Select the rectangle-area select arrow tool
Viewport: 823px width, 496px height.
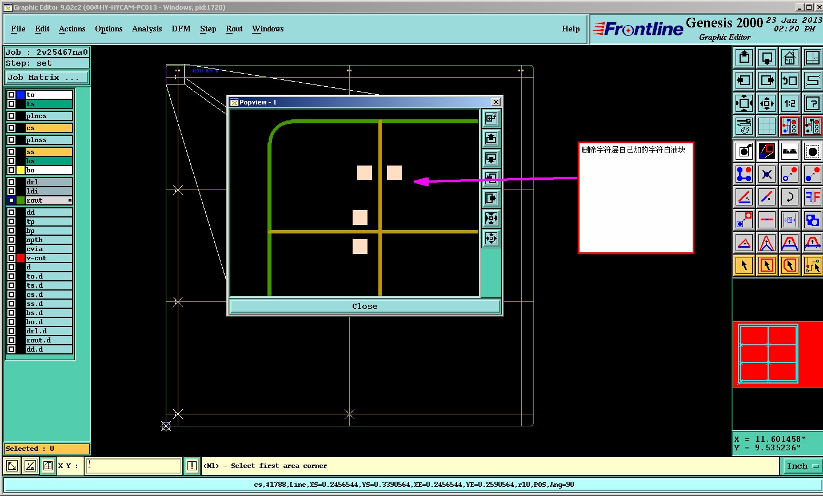(x=767, y=265)
